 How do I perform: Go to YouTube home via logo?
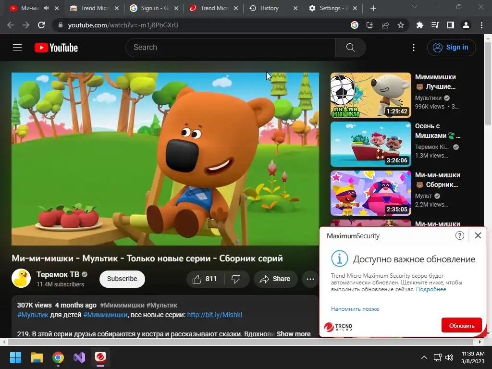tap(56, 48)
